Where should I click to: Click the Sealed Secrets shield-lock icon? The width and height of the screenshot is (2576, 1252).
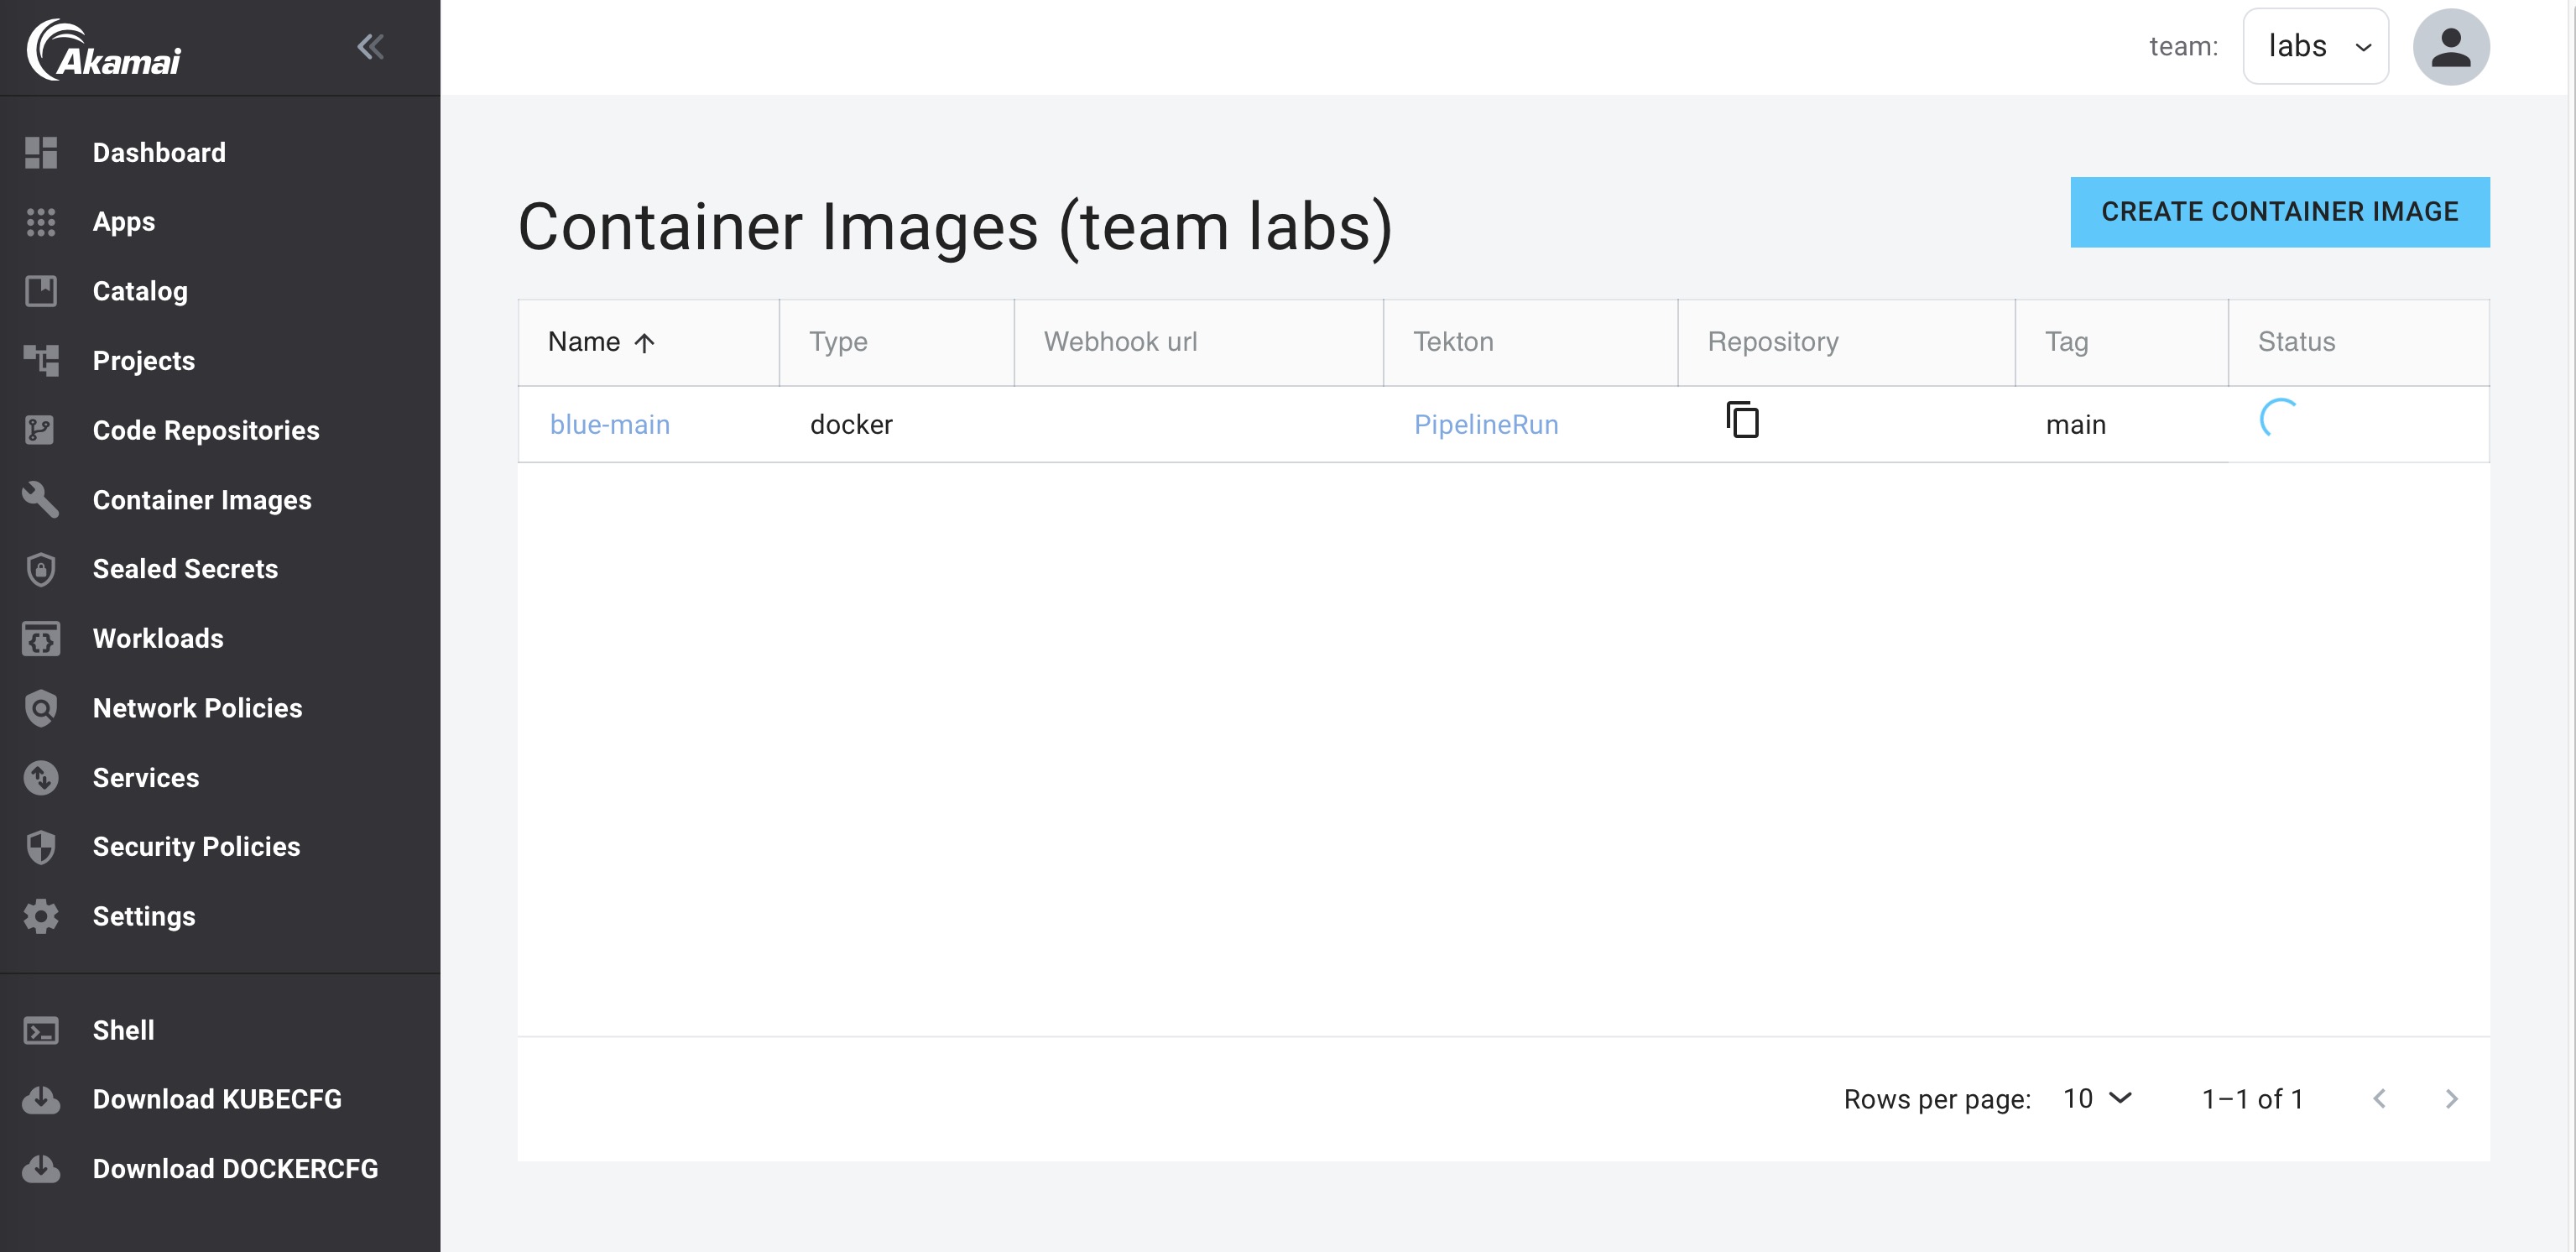coord(41,569)
